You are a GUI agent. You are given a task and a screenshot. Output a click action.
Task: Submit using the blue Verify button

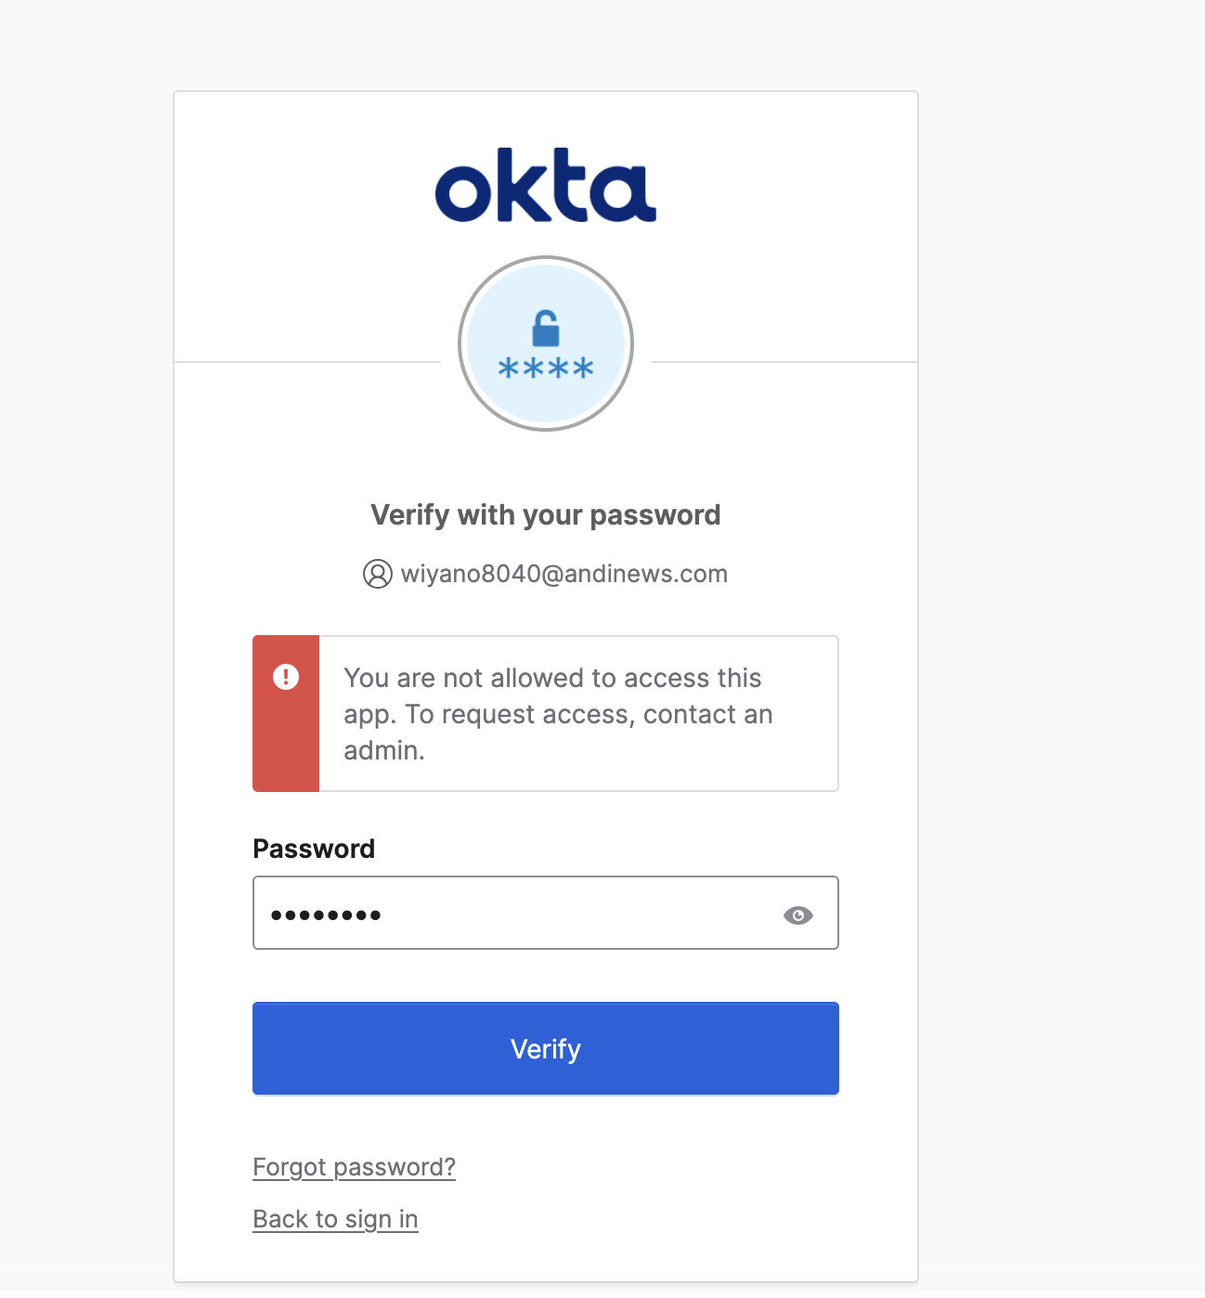tap(546, 1048)
